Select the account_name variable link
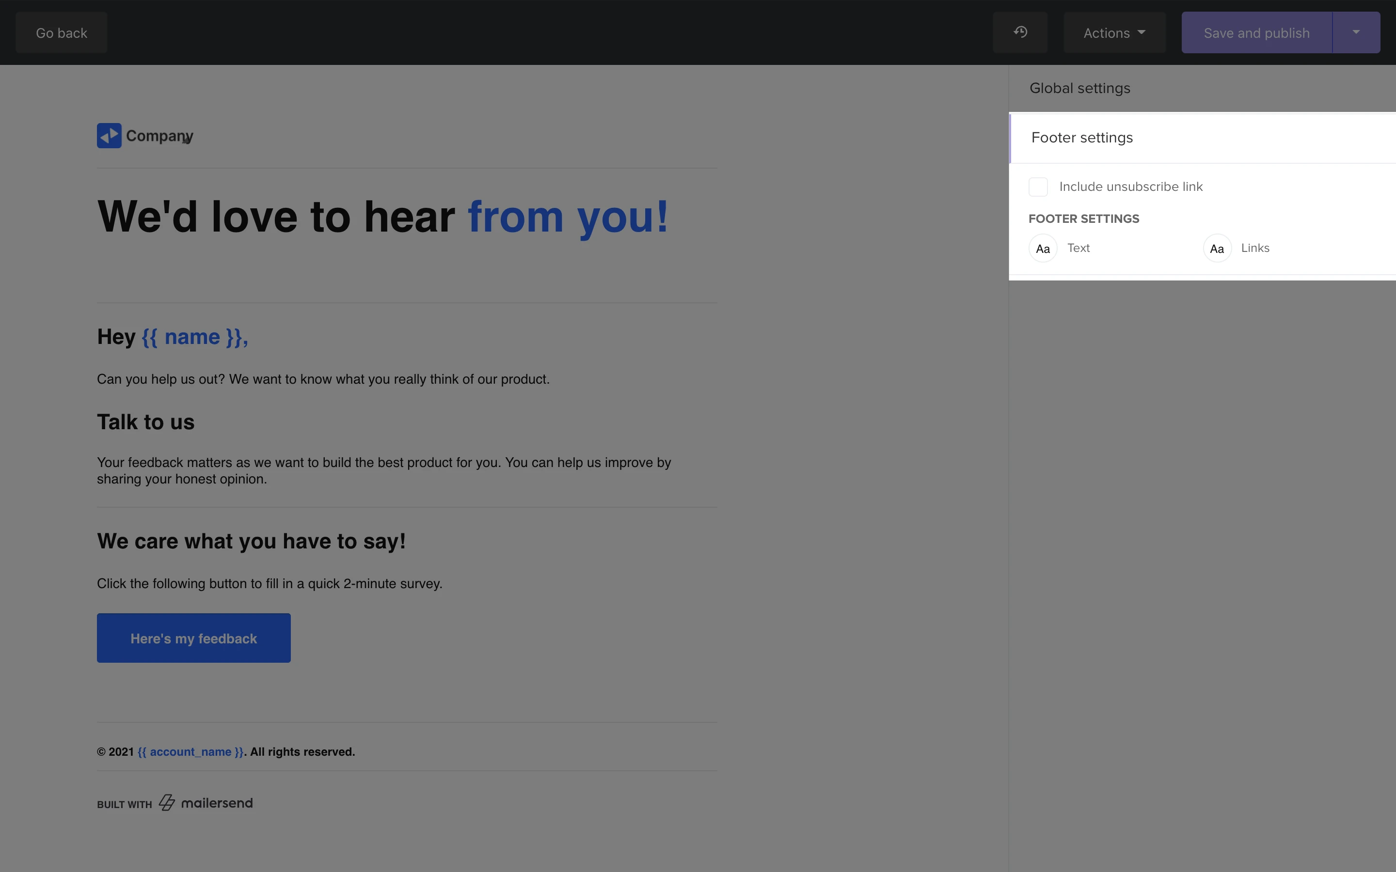 click(190, 752)
